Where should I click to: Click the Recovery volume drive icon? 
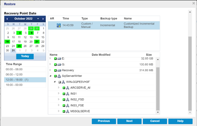[59, 70]
